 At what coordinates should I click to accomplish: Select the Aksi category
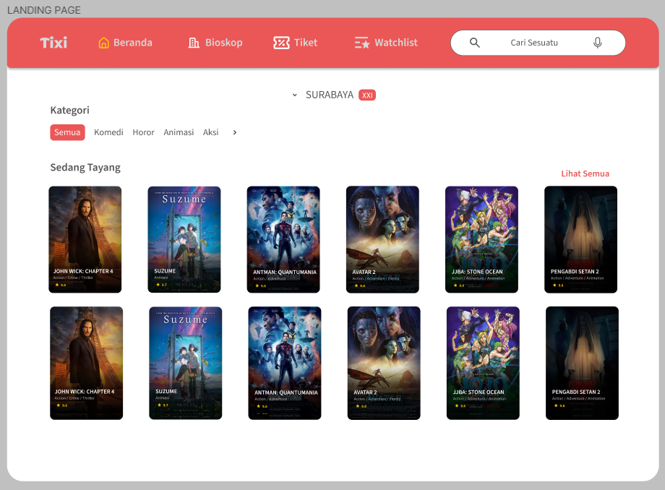pos(210,132)
